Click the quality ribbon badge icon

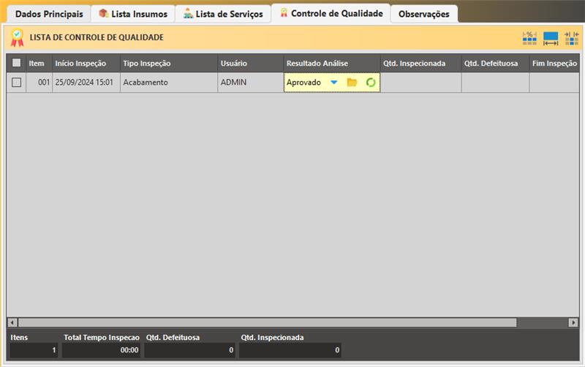point(17,38)
